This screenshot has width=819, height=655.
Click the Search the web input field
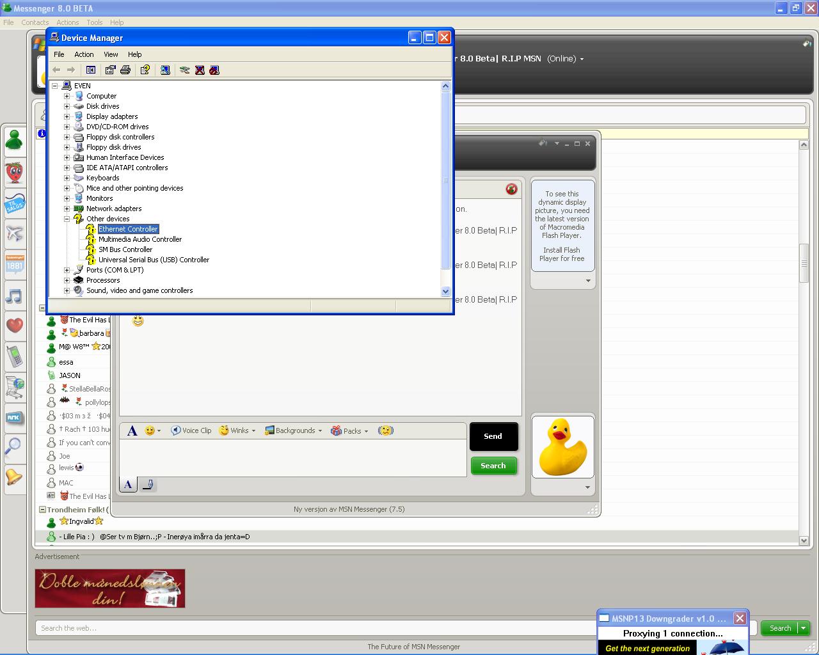pyautogui.click(x=314, y=628)
